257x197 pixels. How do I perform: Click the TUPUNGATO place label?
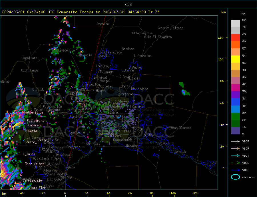[51, 152]
